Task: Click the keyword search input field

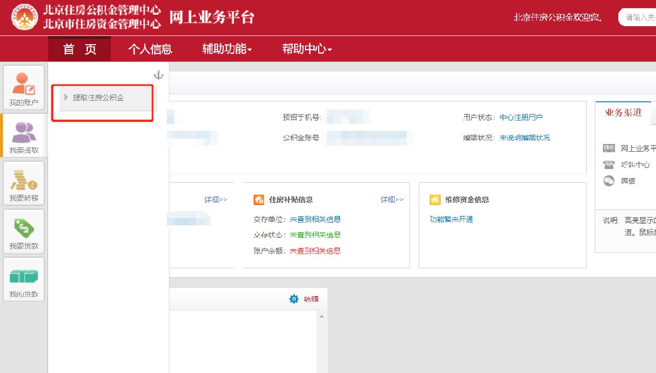Action: click(640, 17)
